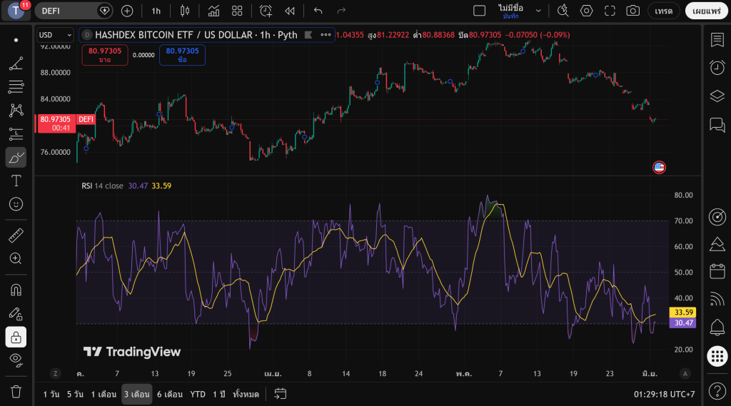
Task: Open the chart legend more options dots
Action: point(326,35)
